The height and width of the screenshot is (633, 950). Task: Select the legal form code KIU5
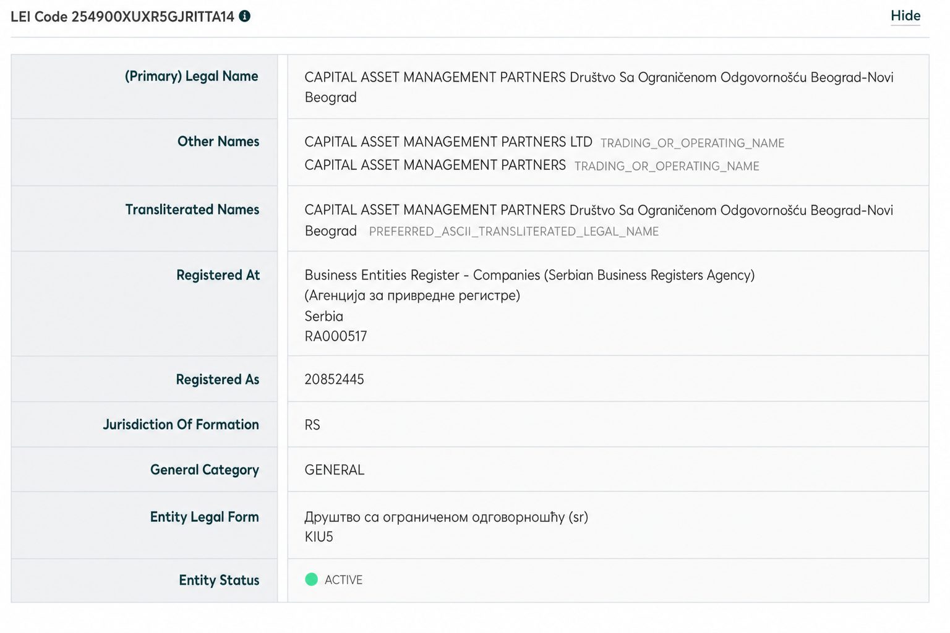pyautogui.click(x=319, y=537)
